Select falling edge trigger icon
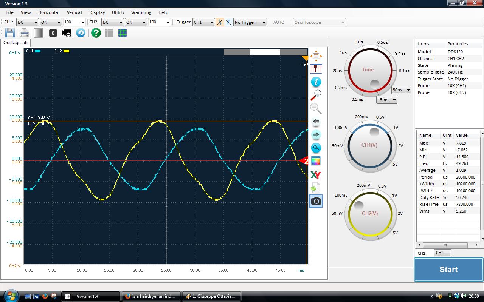The width and height of the screenshot is (484, 302). tap(228, 22)
